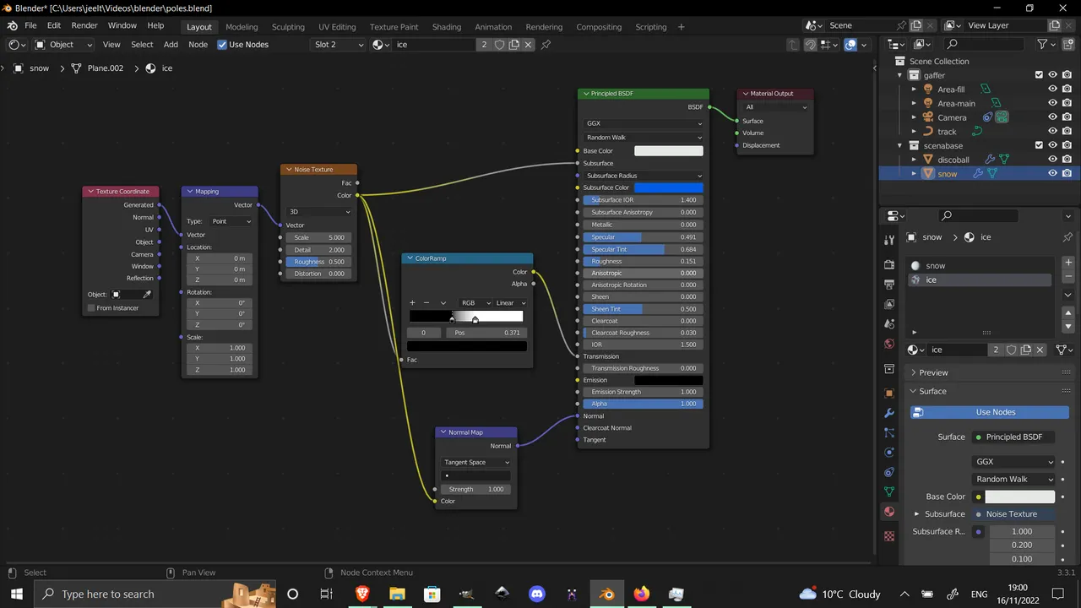Screen dimensions: 1081x608
Task: Open the Particles properties tab
Action: [x=889, y=433]
